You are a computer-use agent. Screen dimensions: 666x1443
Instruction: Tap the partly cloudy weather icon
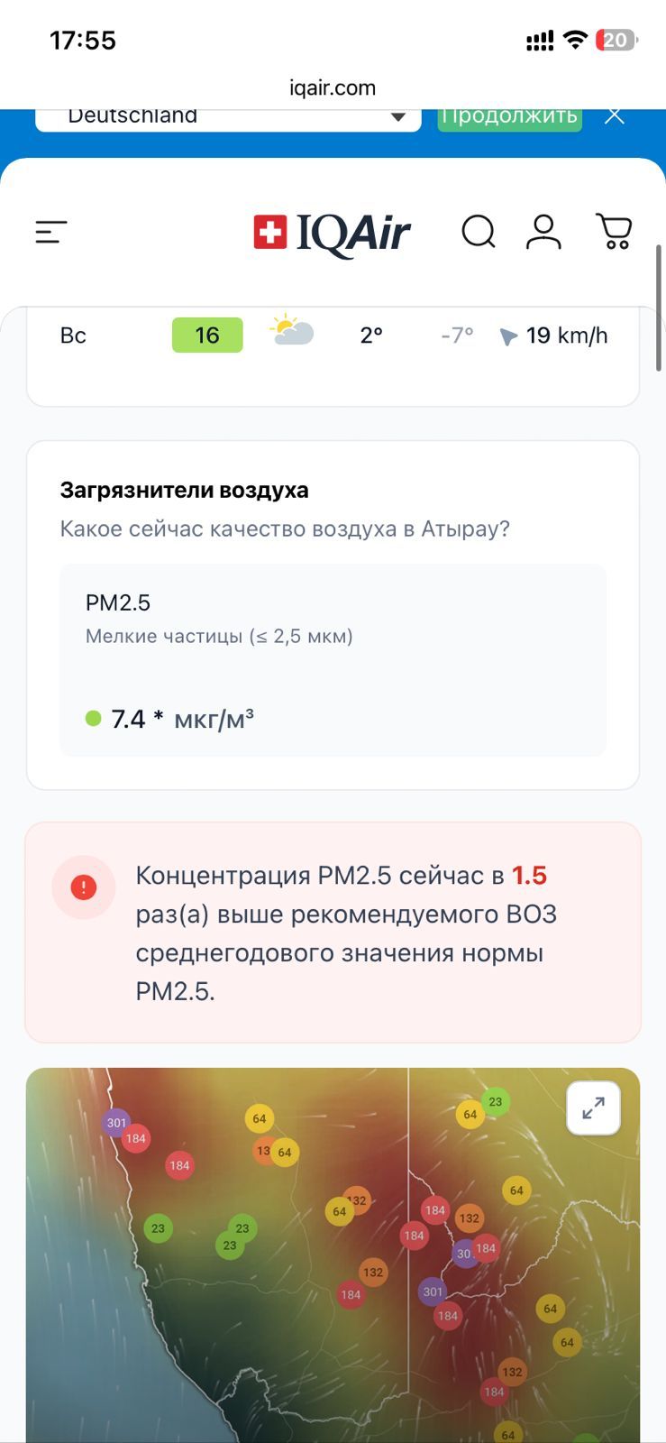292,331
